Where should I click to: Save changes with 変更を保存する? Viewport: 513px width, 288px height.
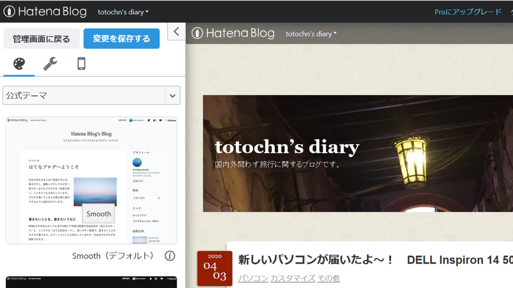click(122, 39)
